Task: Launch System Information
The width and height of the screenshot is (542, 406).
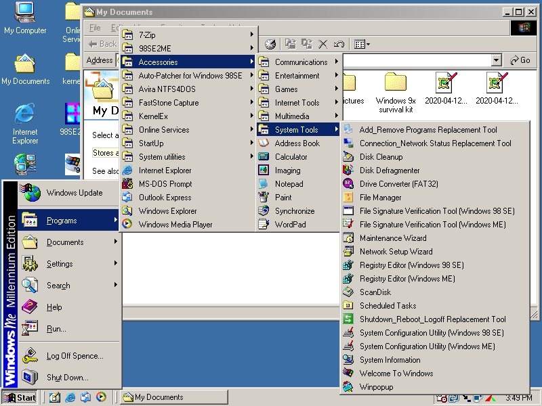Action: pos(435,360)
